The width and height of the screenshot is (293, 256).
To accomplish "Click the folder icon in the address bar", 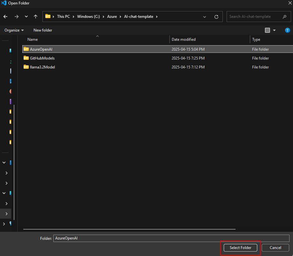I will click(48, 16).
